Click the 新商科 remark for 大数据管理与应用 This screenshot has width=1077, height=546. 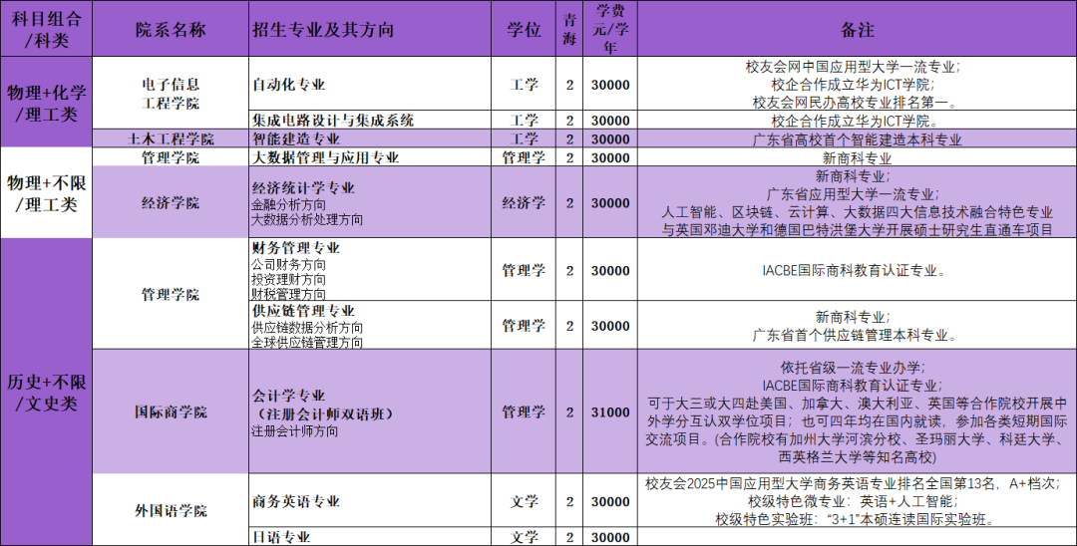click(857, 158)
